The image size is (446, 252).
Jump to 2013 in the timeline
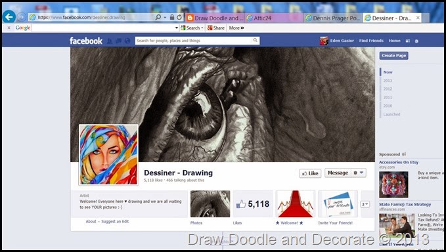(388, 81)
